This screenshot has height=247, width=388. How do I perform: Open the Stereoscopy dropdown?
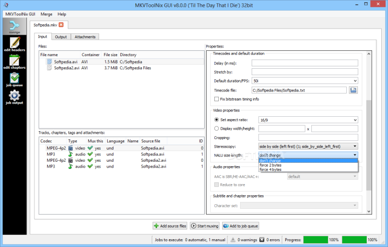[x=308, y=146]
